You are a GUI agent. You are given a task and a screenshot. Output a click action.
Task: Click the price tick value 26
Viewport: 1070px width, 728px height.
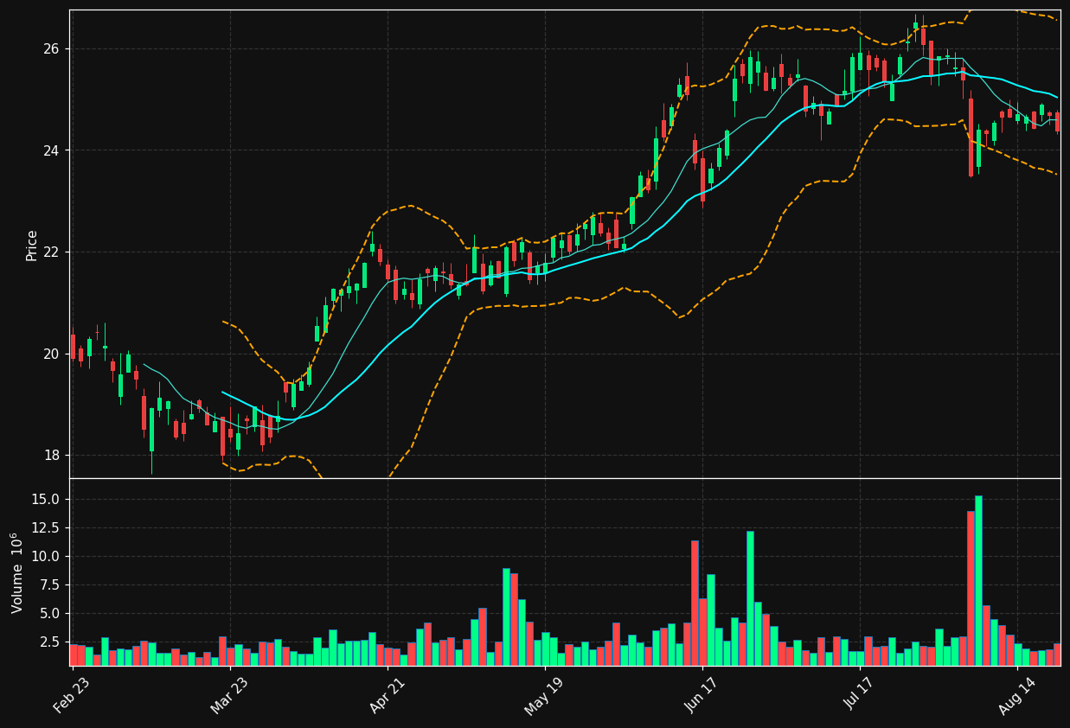coord(53,48)
